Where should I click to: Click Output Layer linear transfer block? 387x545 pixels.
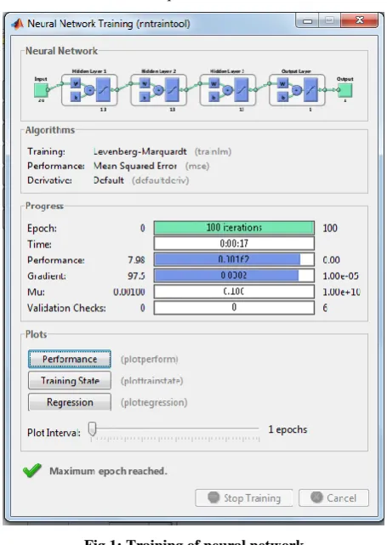tap(310, 90)
